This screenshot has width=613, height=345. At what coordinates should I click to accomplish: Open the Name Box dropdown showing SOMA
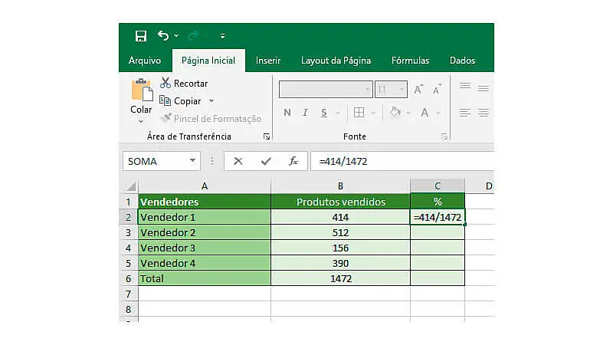point(192,160)
